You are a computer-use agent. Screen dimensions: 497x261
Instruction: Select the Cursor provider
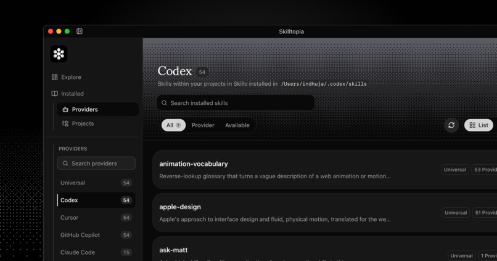tap(96, 218)
